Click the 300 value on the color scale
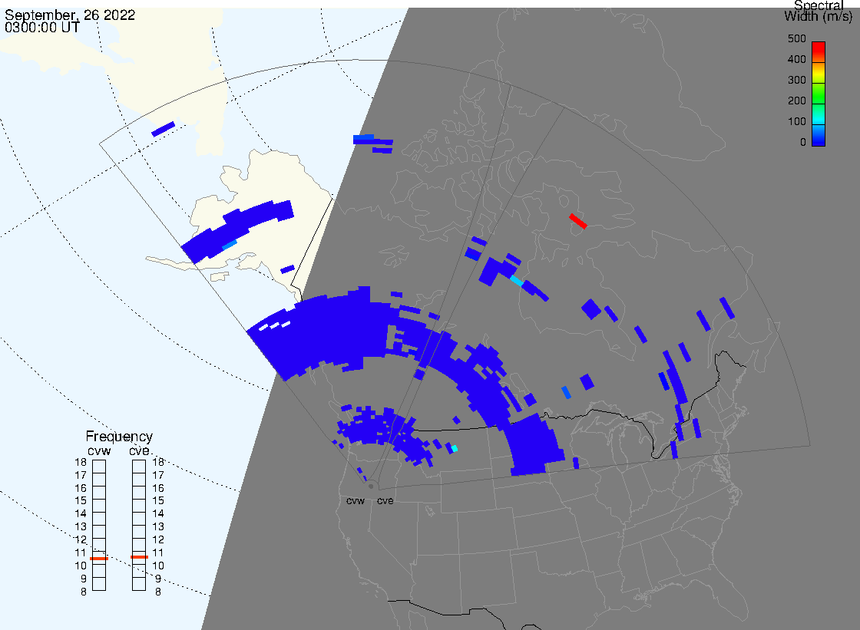The image size is (860, 630). pos(796,80)
